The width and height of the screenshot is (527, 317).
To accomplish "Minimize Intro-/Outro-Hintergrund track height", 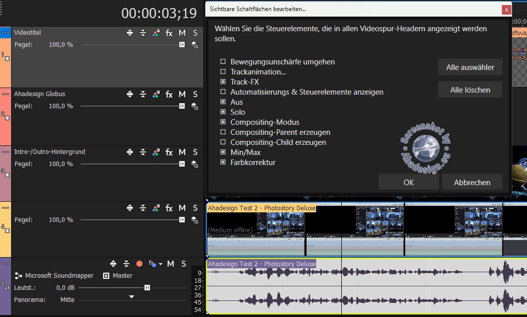I will (143, 152).
